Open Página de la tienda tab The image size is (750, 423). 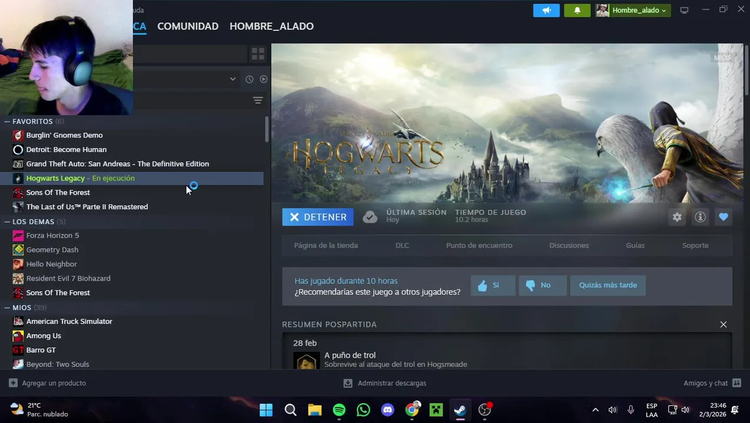pyautogui.click(x=326, y=245)
